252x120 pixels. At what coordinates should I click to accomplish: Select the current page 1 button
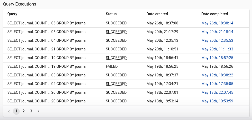click(16, 111)
